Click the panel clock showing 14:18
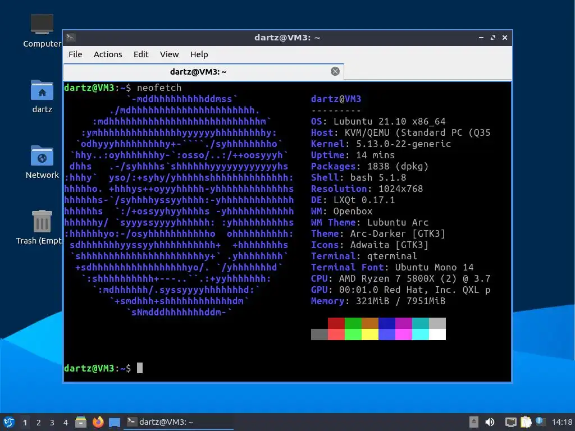This screenshot has height=431, width=575. [x=562, y=422]
